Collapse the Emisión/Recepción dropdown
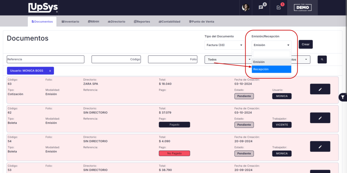This screenshot has height=173, width=347. click(271, 45)
